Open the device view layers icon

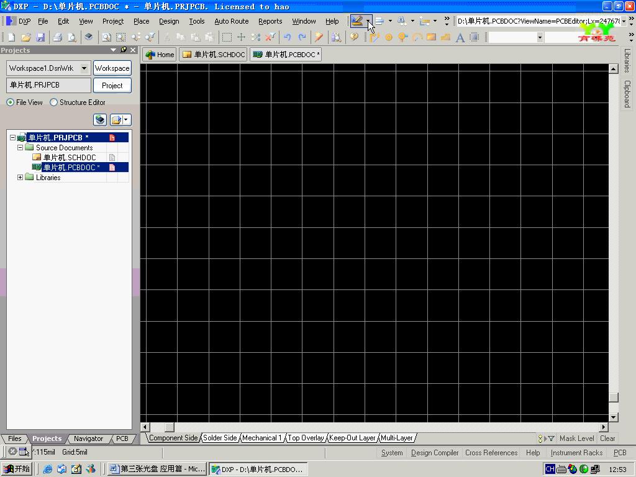(x=88, y=37)
